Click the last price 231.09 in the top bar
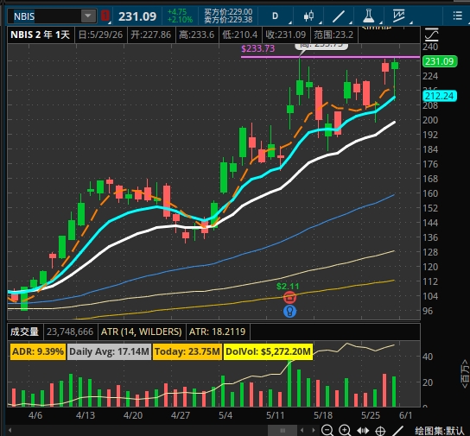Viewport: 470px width, 436px height. point(137,16)
